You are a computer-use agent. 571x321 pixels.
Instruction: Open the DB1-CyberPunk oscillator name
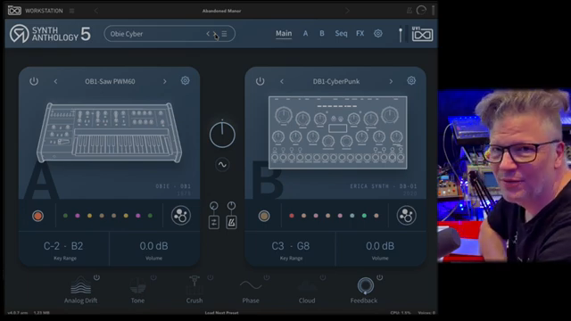[336, 81]
